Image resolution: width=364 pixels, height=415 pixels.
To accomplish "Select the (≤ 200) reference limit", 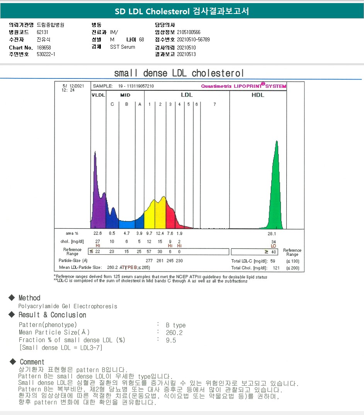I will (x=293, y=268).
